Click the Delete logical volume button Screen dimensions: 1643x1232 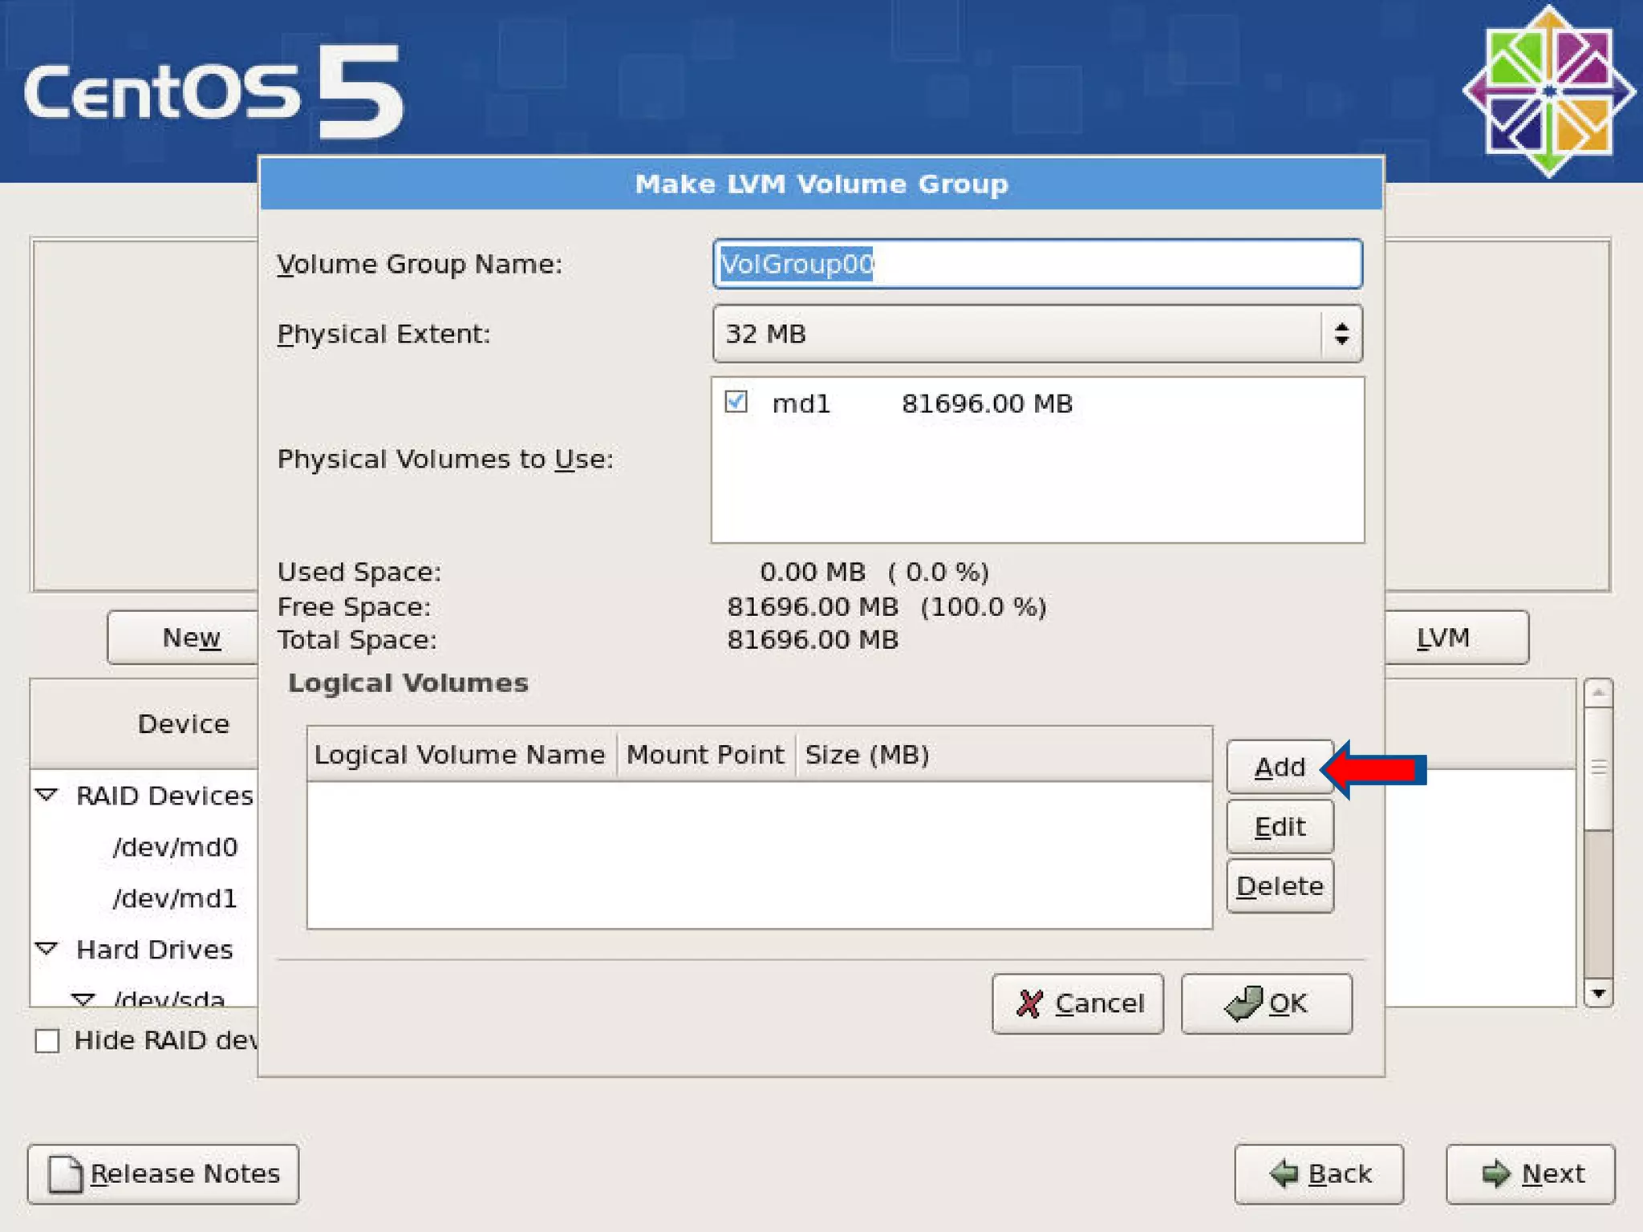1279,886
